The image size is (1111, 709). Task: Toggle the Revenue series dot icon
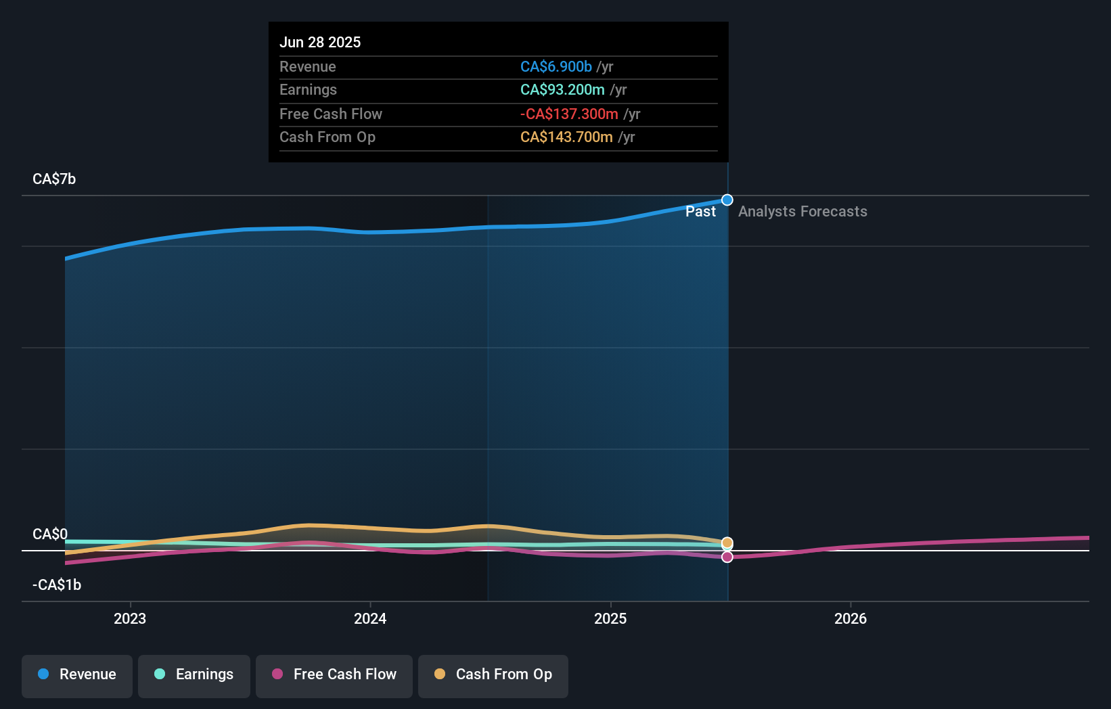(43, 674)
